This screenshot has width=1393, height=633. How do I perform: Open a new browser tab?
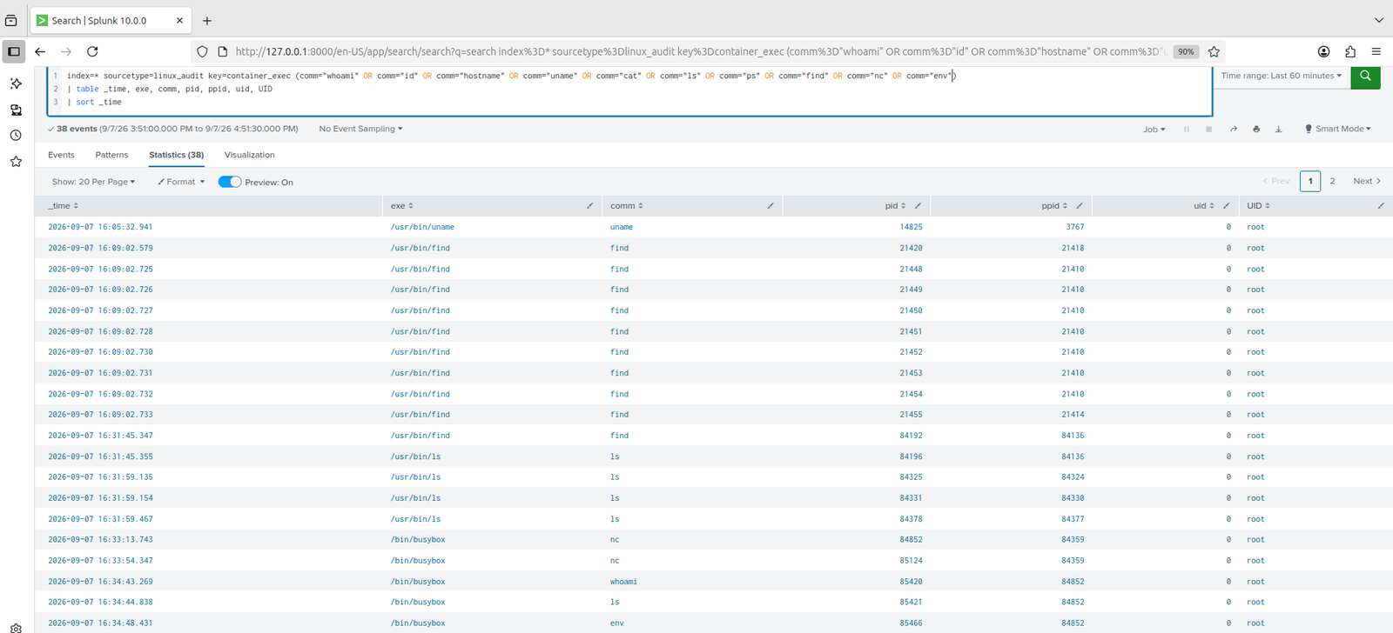coord(207,20)
